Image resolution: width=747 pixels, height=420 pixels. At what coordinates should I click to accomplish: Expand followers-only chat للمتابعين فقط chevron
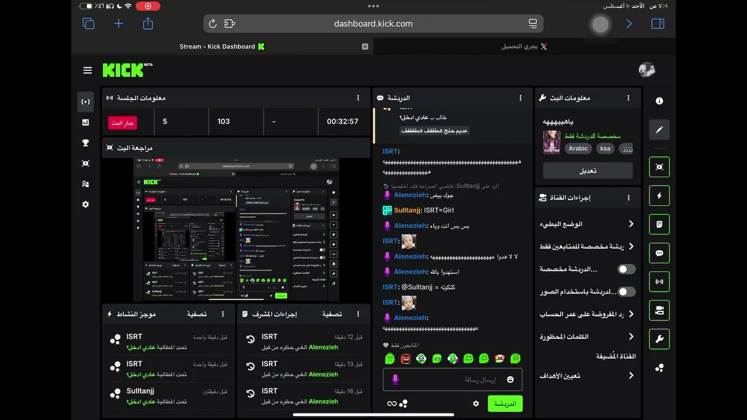pyautogui.click(x=631, y=246)
